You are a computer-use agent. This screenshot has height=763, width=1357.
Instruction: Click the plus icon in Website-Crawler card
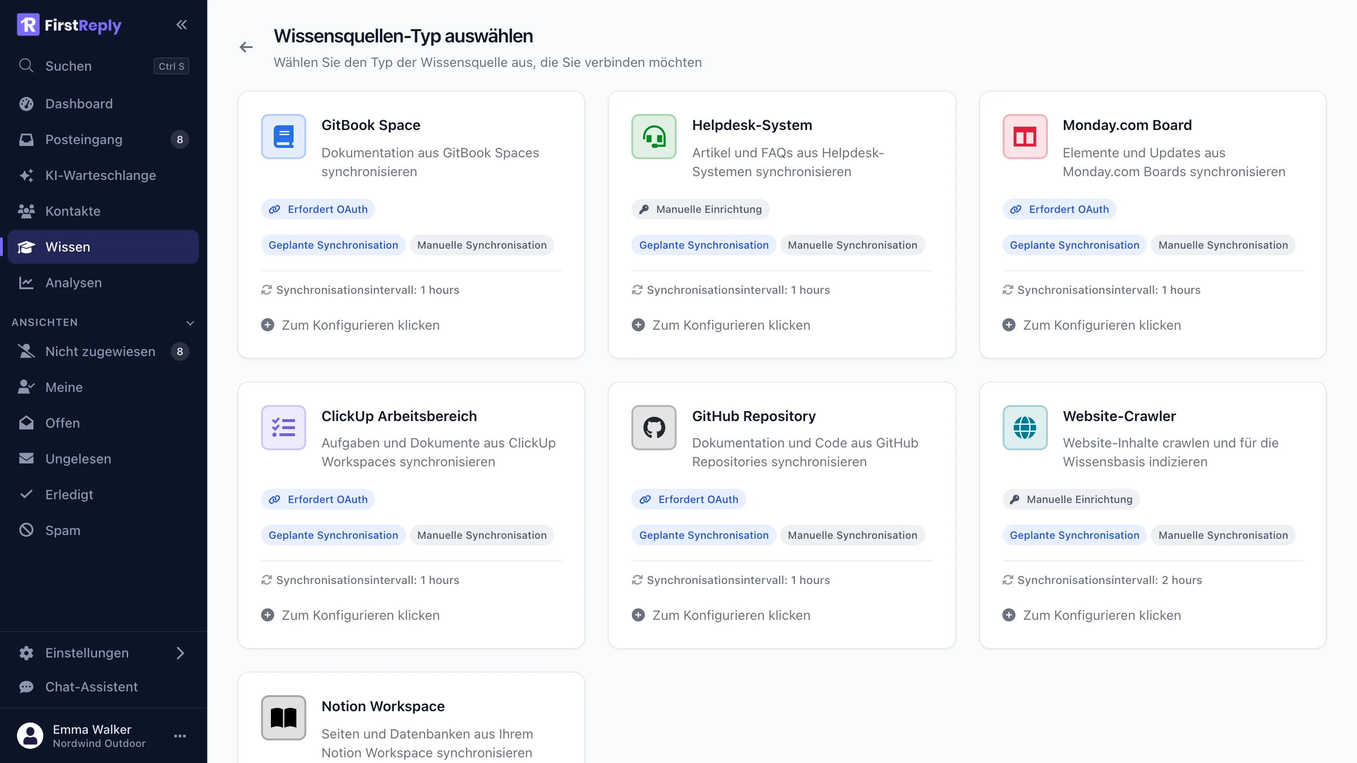[x=1009, y=615]
